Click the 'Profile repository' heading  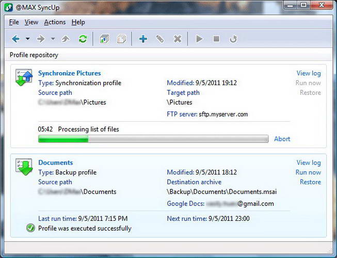pyautogui.click(x=34, y=55)
